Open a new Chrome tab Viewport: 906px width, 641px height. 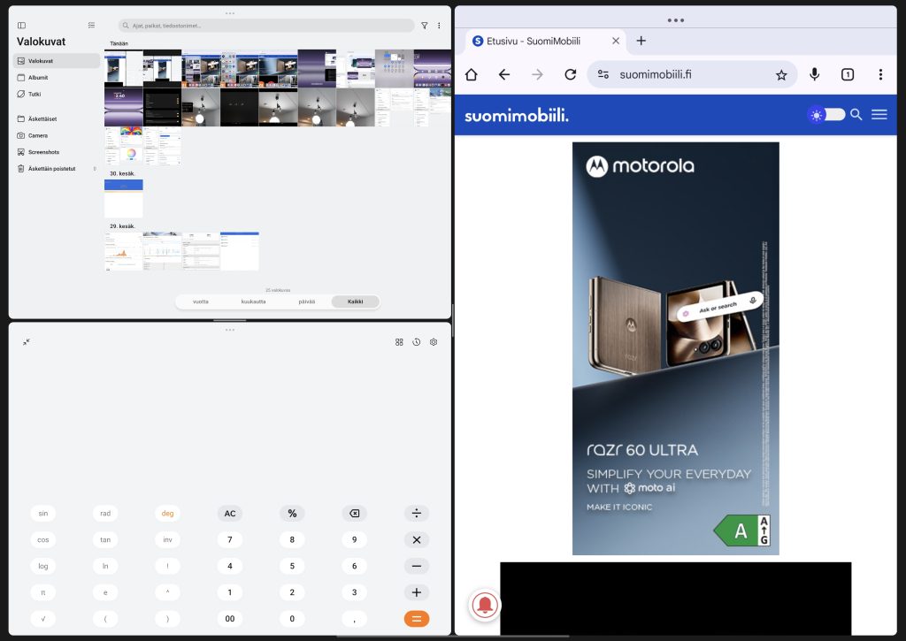click(x=641, y=41)
